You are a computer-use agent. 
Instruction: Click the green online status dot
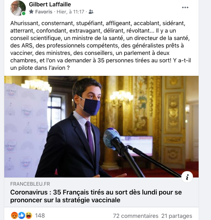tap(24, 13)
